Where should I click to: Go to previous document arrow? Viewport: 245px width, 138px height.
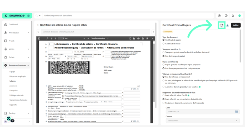[38, 32]
